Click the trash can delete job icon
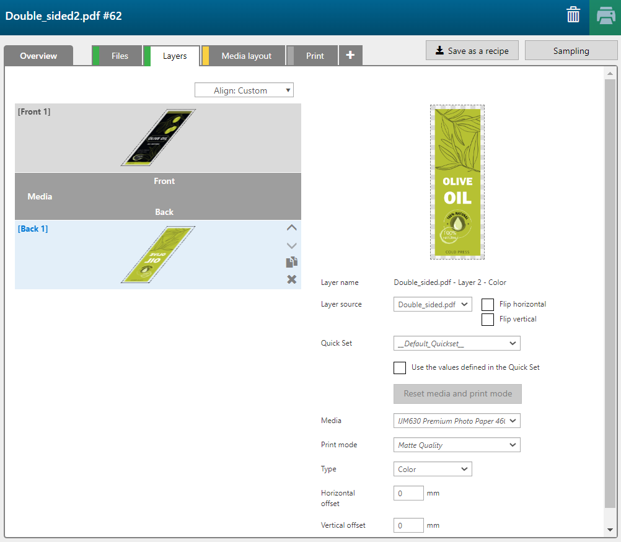This screenshot has width=621, height=542. 573,15
